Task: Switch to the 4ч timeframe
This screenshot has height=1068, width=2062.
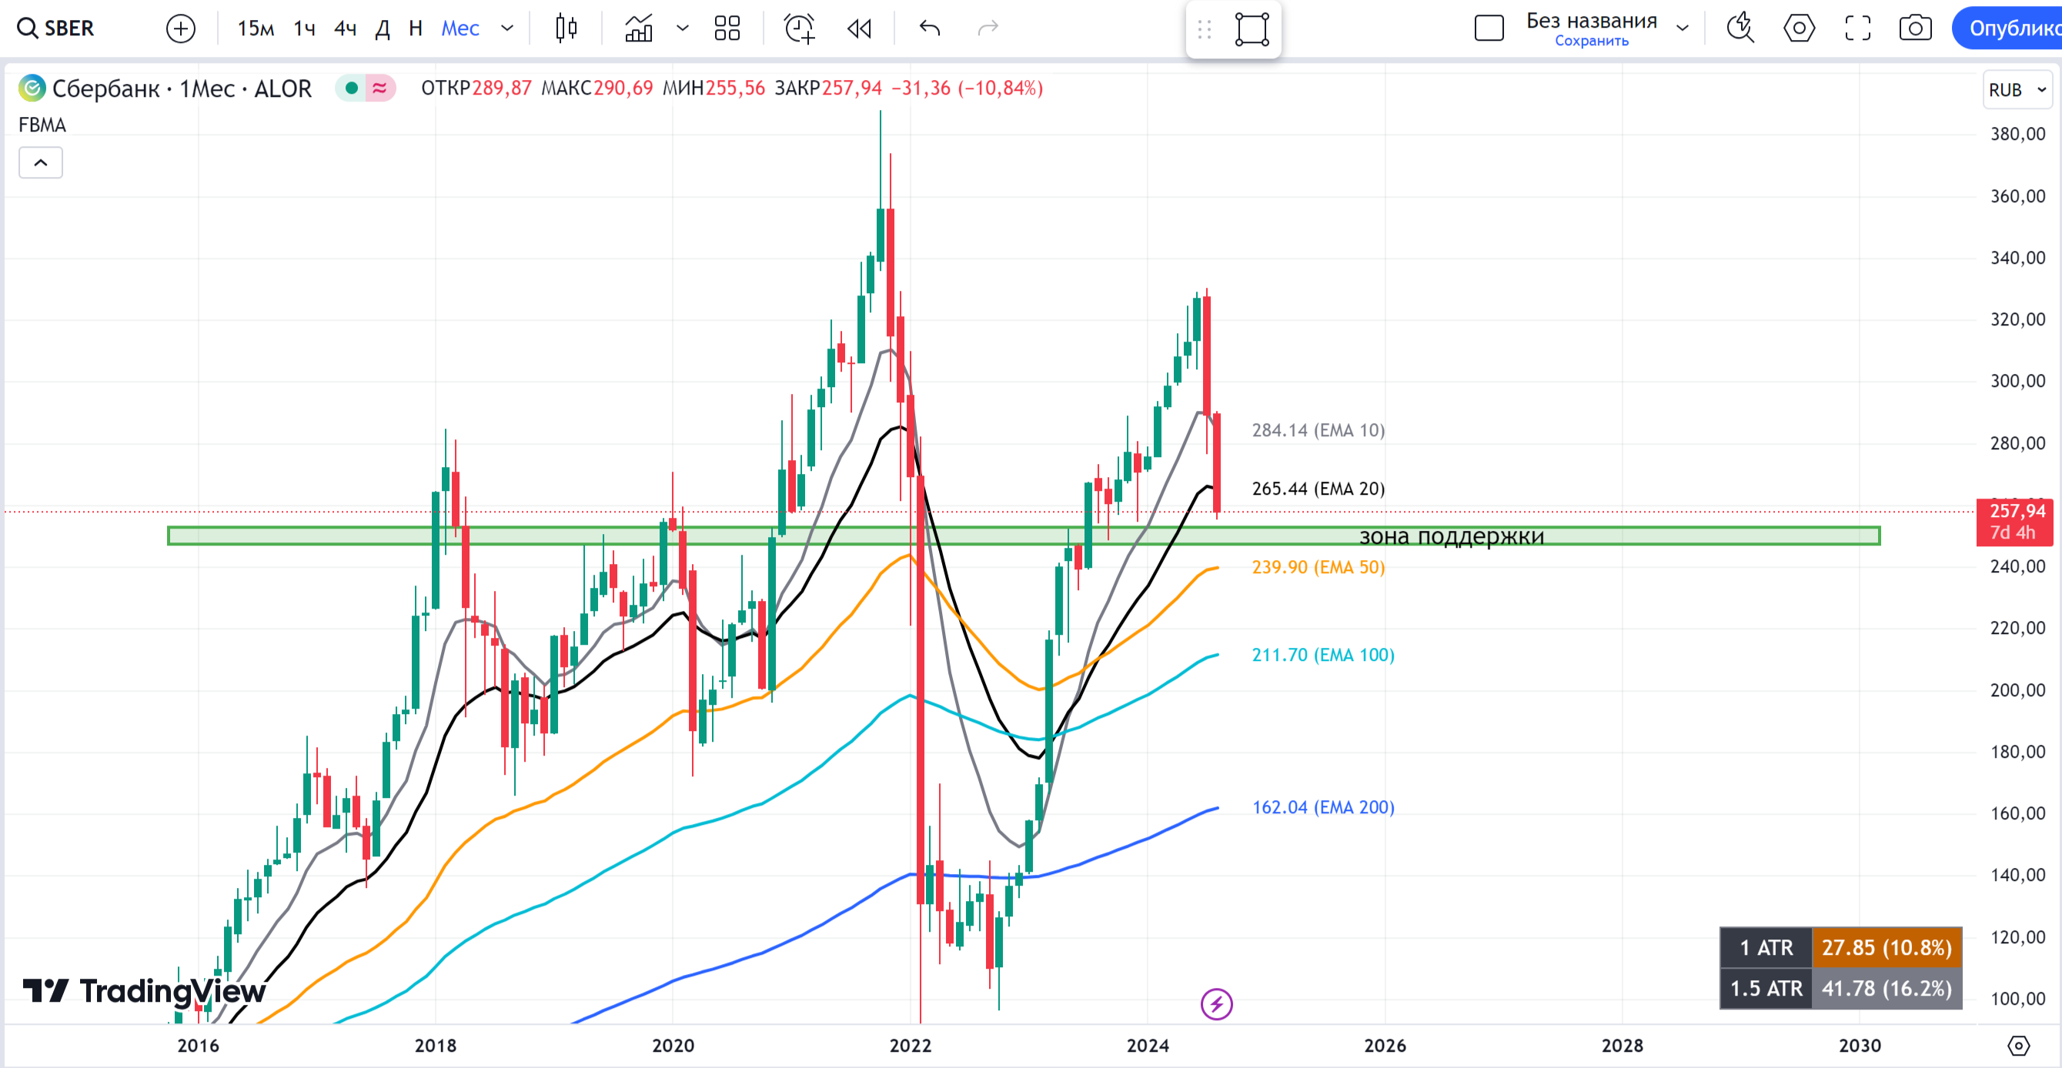Action: (345, 28)
